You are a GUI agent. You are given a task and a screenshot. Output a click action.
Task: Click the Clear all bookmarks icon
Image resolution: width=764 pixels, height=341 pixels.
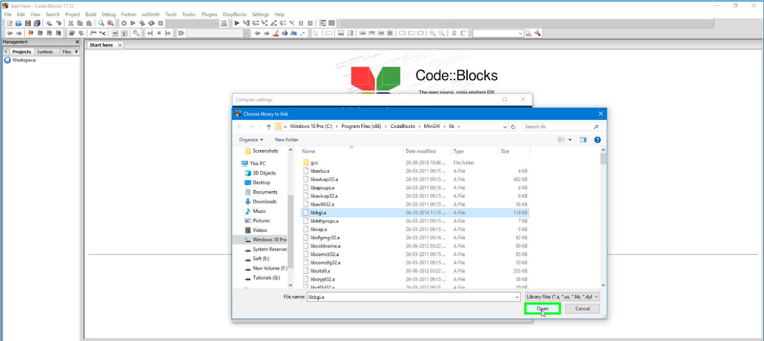click(59, 33)
